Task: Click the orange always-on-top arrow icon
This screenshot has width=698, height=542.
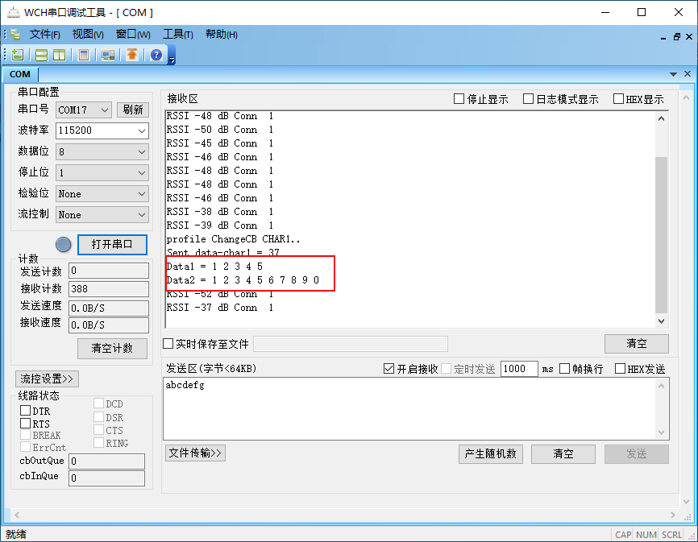Action: [x=131, y=55]
